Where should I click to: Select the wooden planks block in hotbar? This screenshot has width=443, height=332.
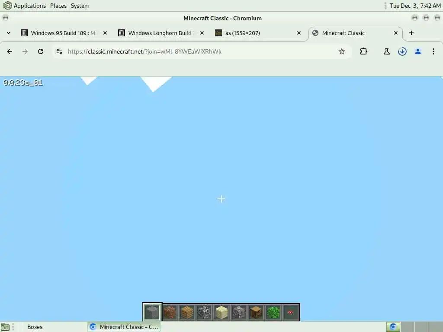(187, 312)
